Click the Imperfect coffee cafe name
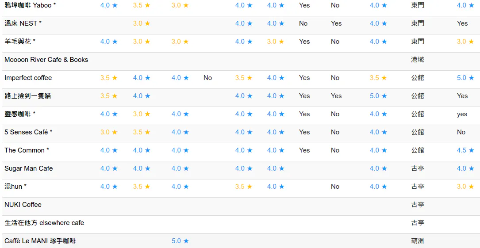This screenshot has width=480, height=248. (x=28, y=78)
